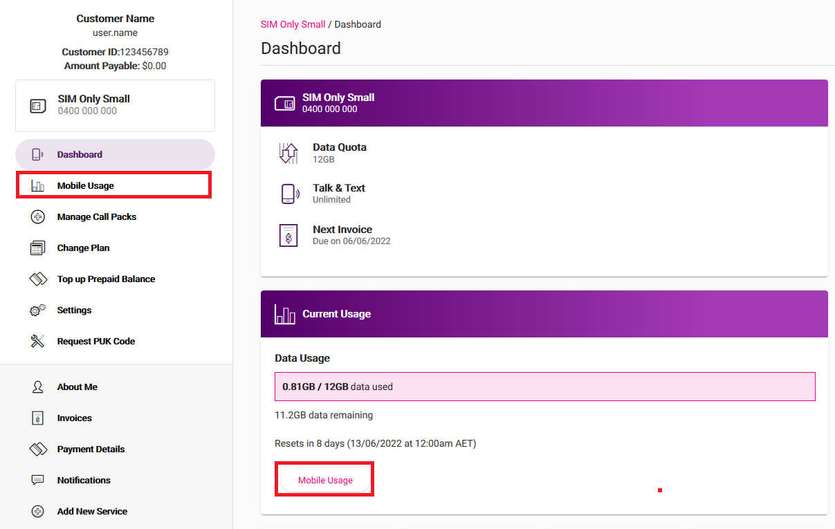Click the Request PUK Code tools icon
835x529 pixels.
tap(38, 342)
